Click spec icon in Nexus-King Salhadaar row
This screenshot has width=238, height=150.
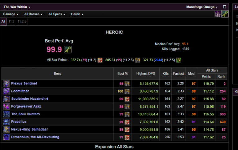[127, 130]
